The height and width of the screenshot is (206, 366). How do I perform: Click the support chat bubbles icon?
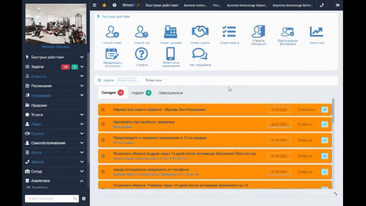pyautogui.click(x=200, y=54)
